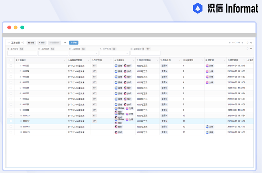Open the 生产车间 column header dropdown arrow
Image resolution: width=262 pixels, height=173 pixels.
click(111, 60)
